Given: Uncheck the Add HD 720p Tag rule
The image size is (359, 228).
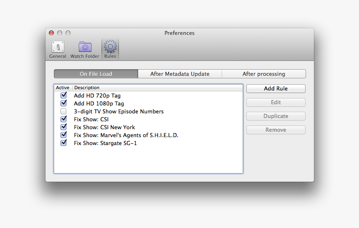Looking at the screenshot, I should point(63,95).
